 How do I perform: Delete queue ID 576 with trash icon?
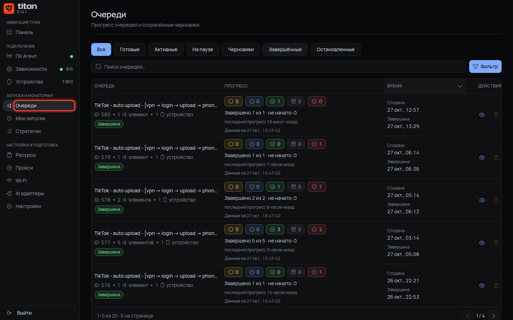coord(496,286)
